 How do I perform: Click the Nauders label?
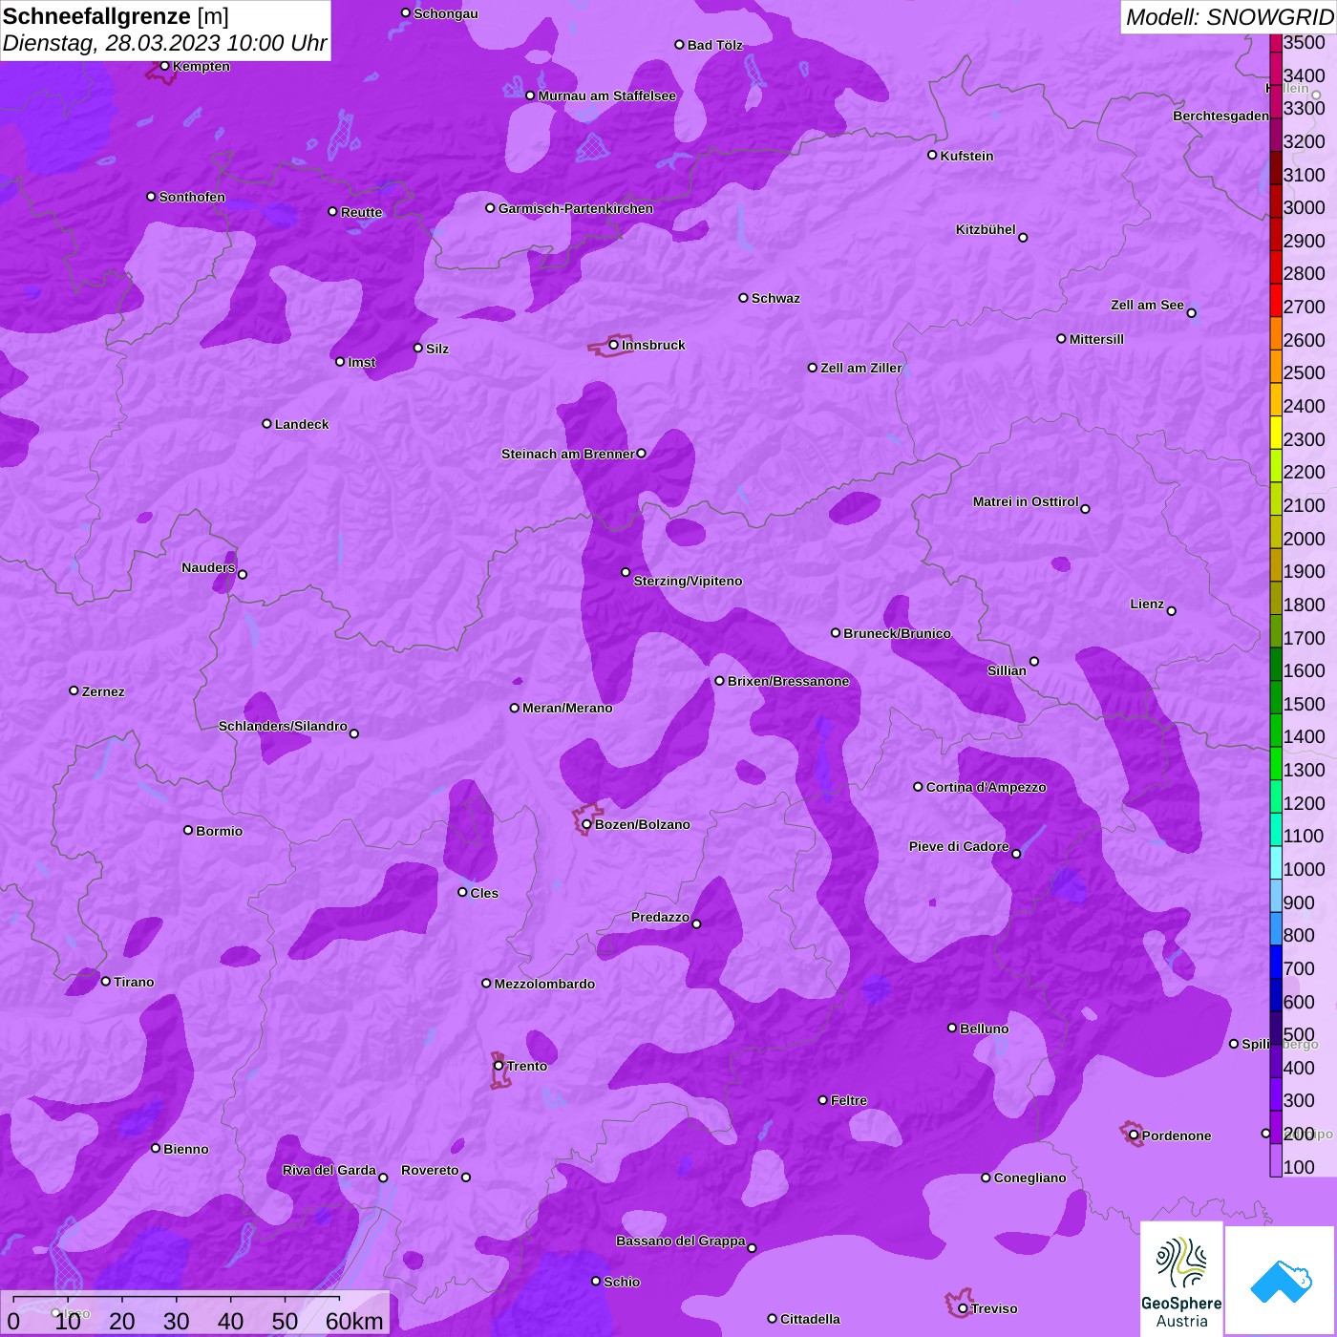(x=208, y=567)
